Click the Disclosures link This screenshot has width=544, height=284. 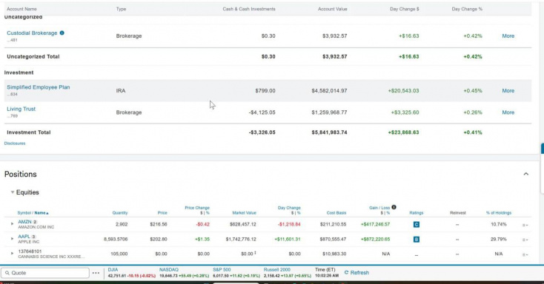click(15, 143)
